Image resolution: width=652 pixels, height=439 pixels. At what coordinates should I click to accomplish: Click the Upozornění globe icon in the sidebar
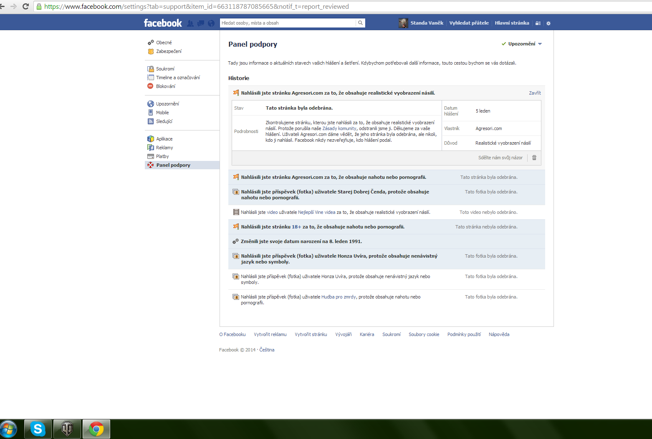pos(151,104)
